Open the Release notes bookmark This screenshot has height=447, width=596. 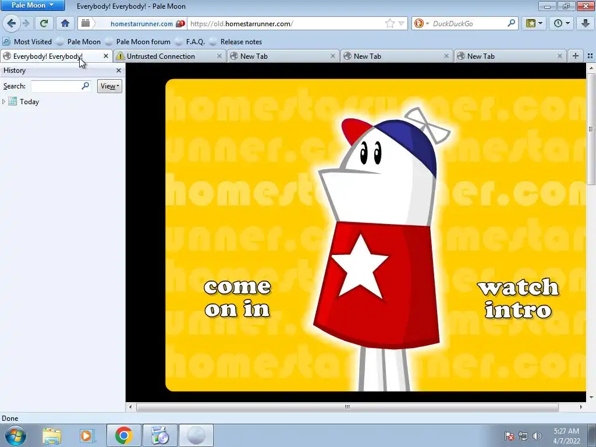coord(236,42)
